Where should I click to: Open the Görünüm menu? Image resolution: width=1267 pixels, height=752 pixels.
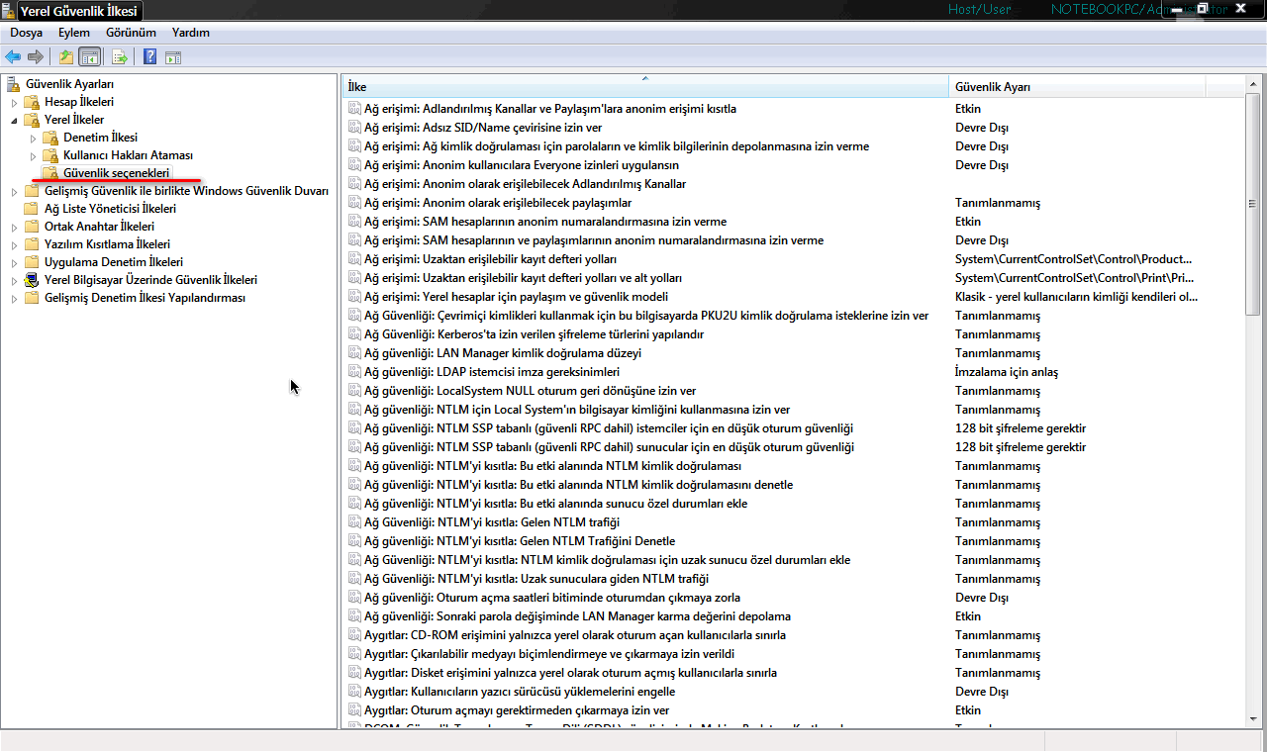click(131, 33)
